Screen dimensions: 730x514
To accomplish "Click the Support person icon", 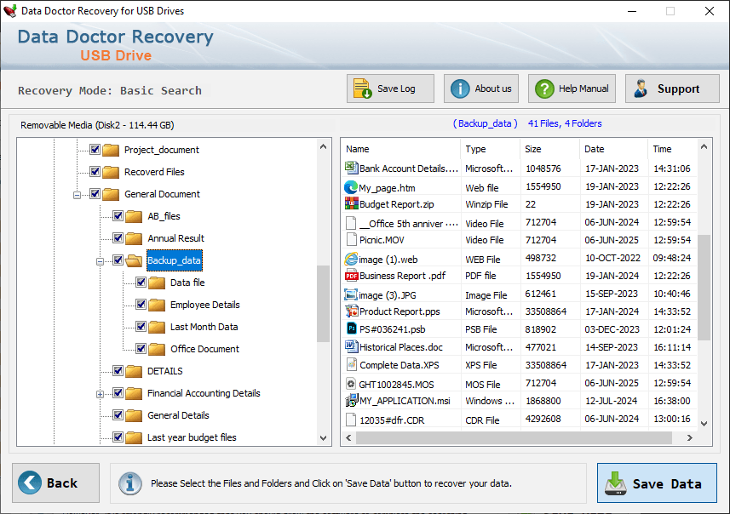I will [x=641, y=89].
